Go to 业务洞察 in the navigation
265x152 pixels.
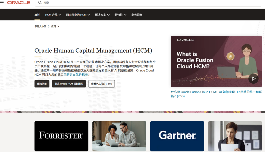click(x=137, y=15)
